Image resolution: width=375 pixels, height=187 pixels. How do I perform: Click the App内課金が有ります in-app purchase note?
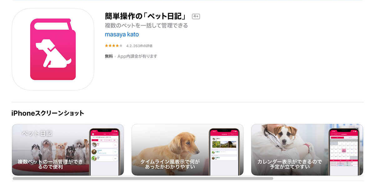(137, 56)
